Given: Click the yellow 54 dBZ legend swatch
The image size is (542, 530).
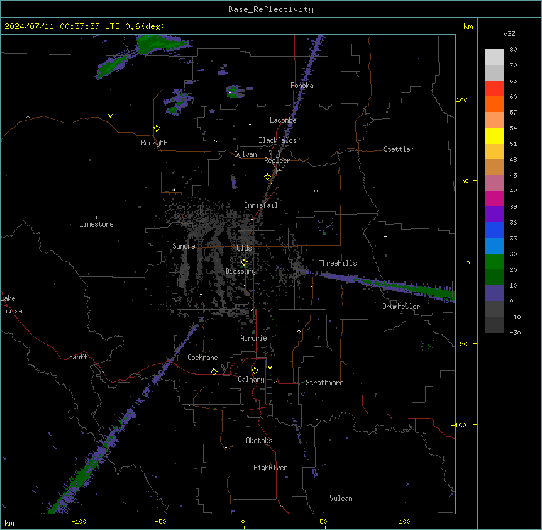Looking at the screenshot, I should click(x=494, y=135).
